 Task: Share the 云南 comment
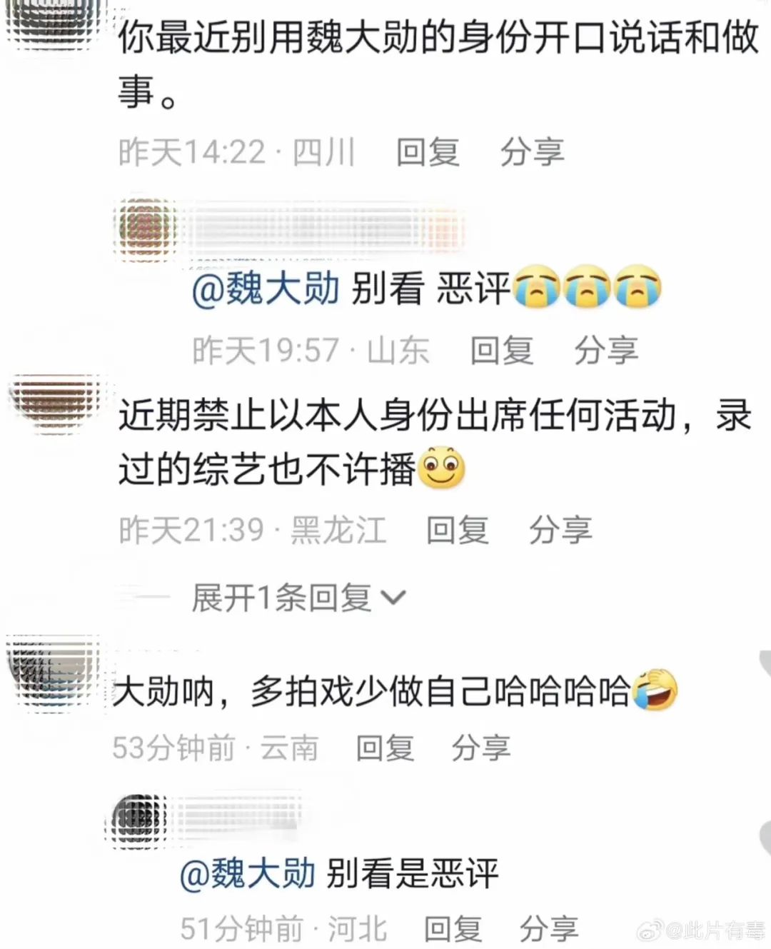(x=481, y=748)
